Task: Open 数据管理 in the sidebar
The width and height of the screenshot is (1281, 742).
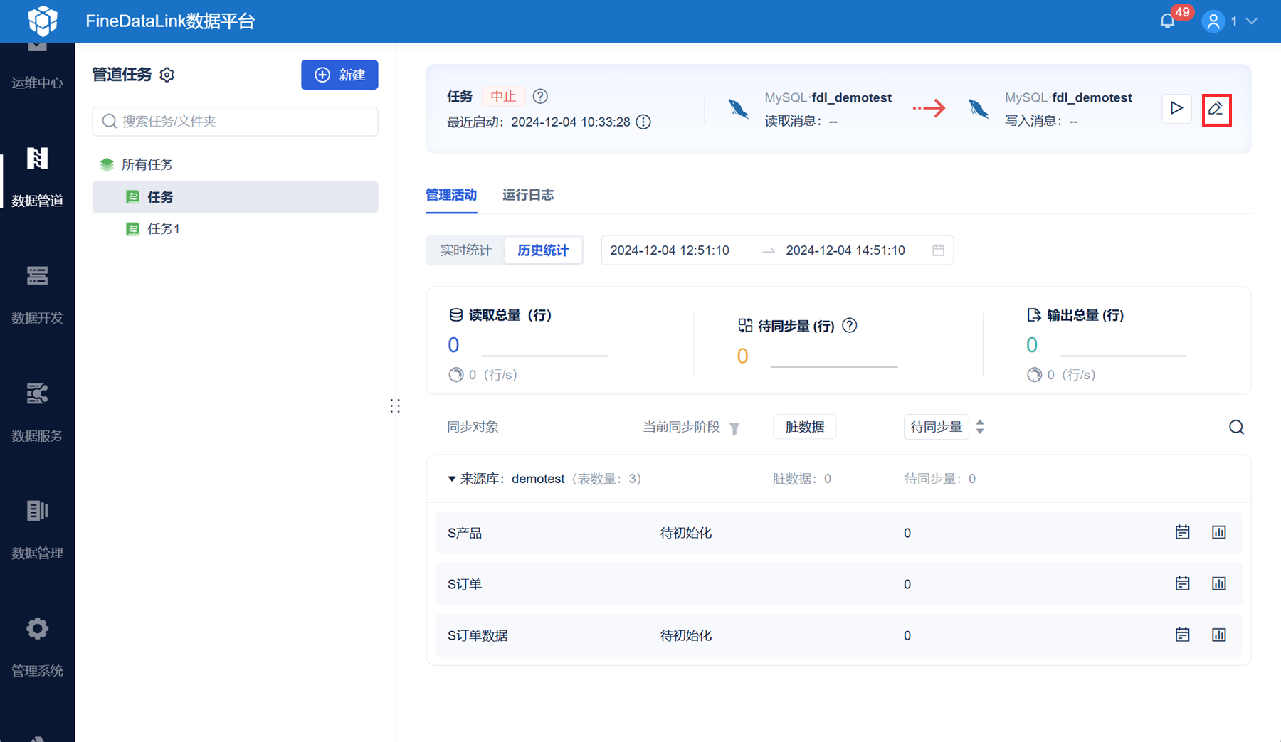Action: (x=37, y=530)
